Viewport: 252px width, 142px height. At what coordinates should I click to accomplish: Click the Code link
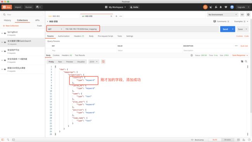pyautogui.click(x=246, y=36)
